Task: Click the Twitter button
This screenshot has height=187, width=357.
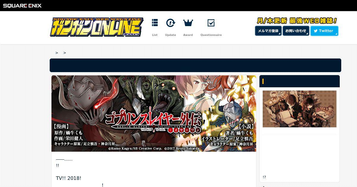Action: (324, 31)
